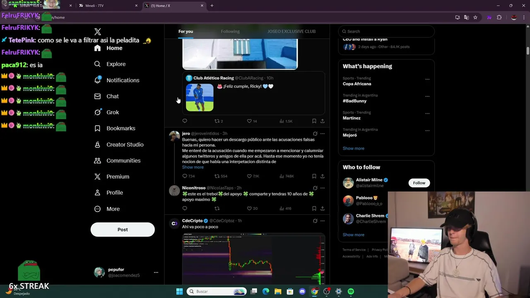530x298 pixels.
Task: Open Discord from taskbar
Action: pos(302,292)
